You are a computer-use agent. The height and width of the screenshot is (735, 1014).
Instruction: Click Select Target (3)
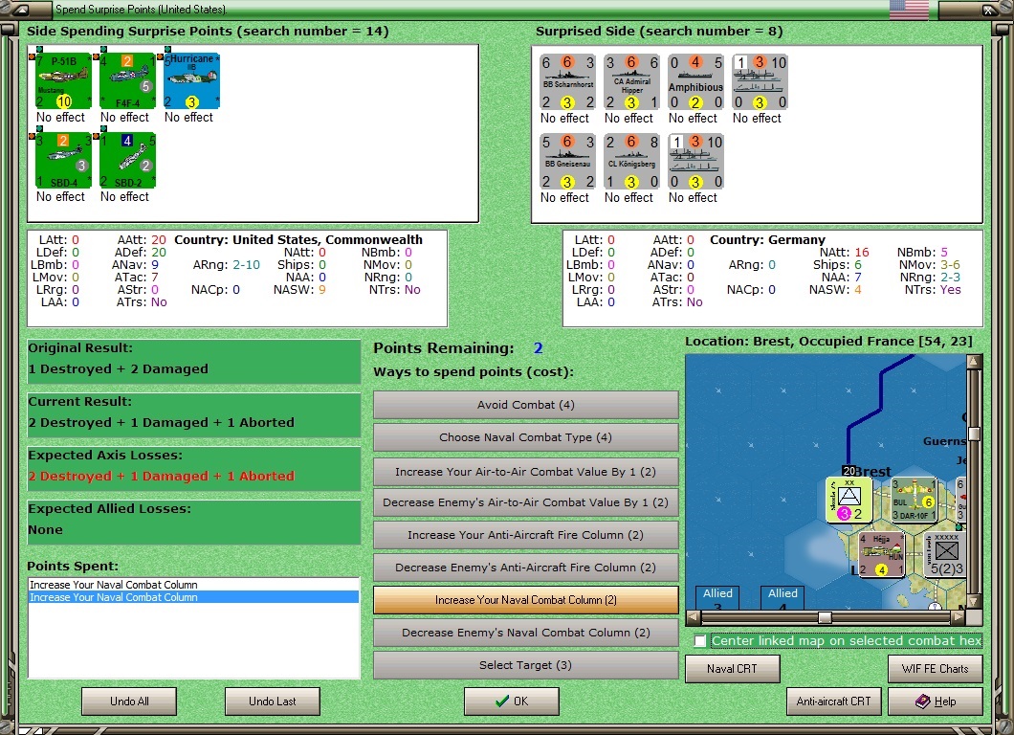526,665
